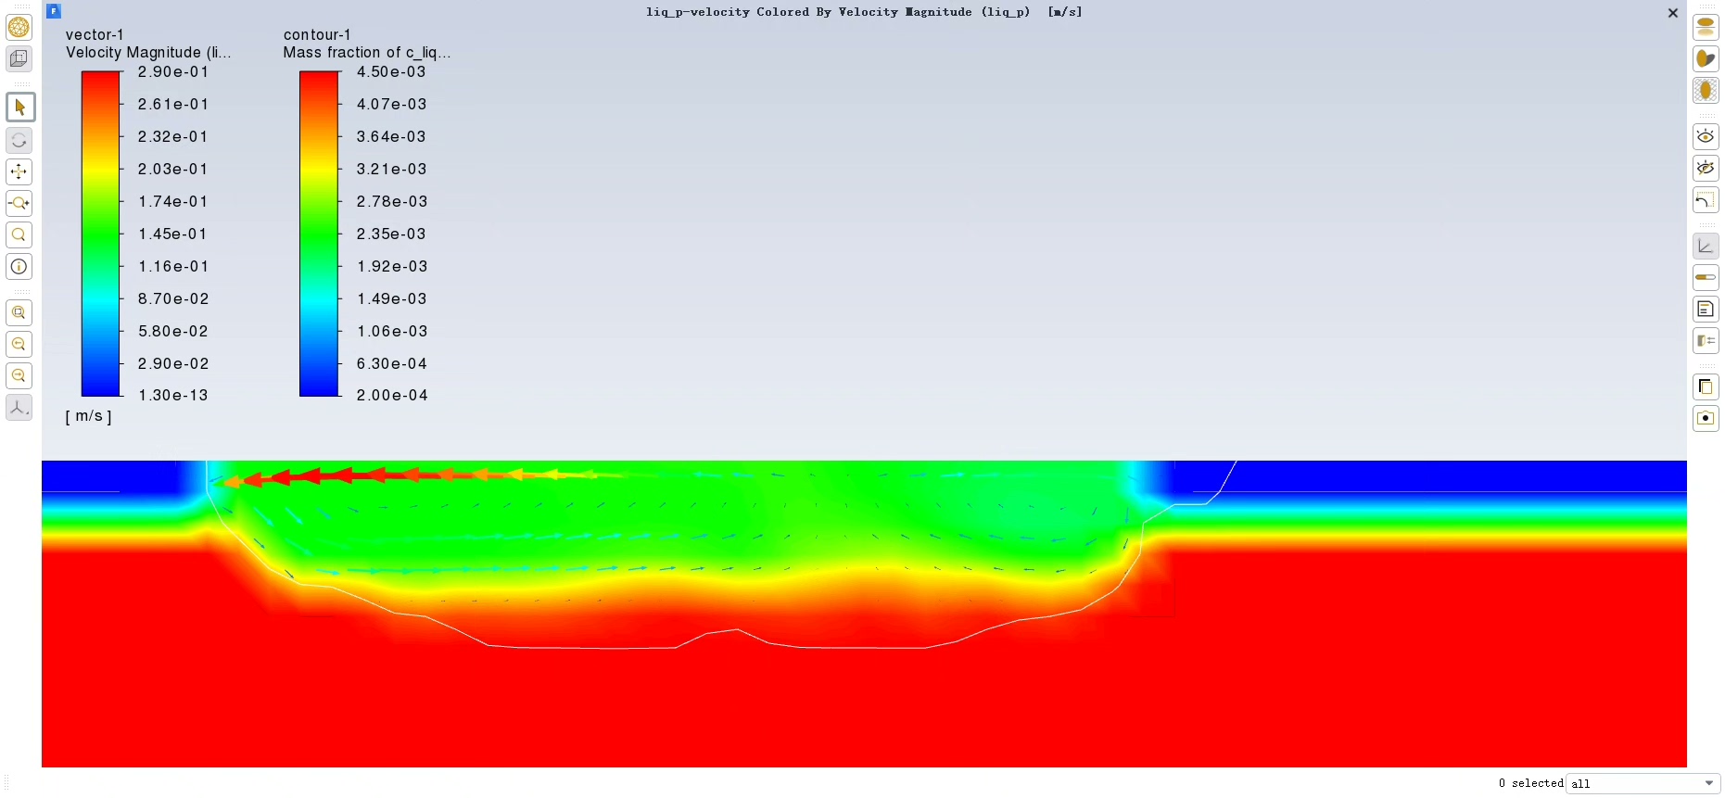Click the mesh display sphere icon
1725x798 pixels.
[x=19, y=27]
